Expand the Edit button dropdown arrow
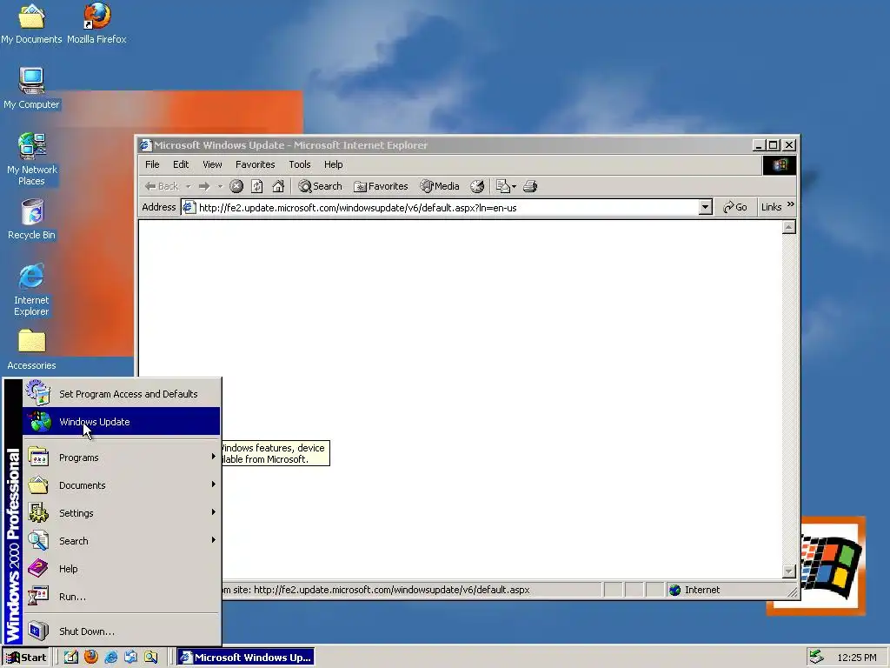The image size is (890, 668). (x=514, y=186)
